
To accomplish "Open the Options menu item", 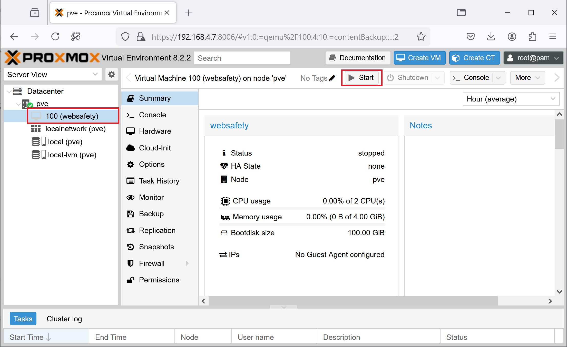I will pos(160,164).
